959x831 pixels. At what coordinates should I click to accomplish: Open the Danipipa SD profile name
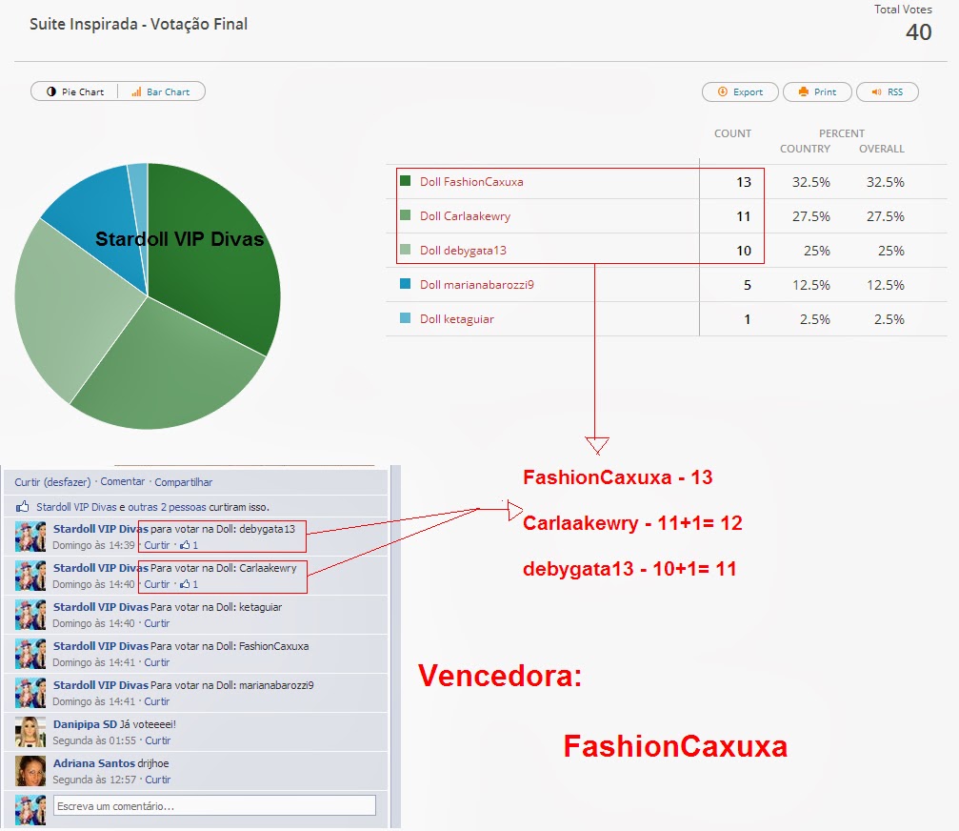pyautogui.click(x=85, y=724)
